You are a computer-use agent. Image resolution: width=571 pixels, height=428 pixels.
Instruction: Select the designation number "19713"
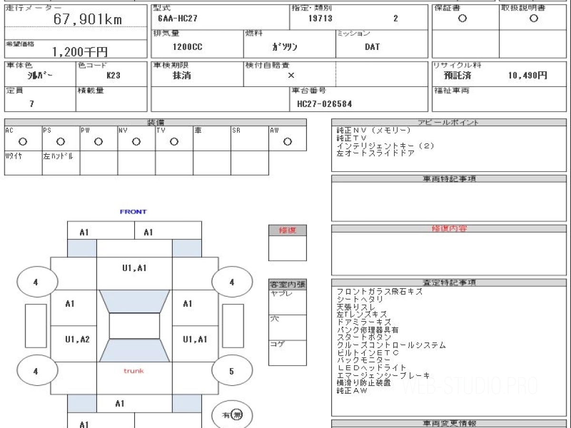[x=320, y=19]
